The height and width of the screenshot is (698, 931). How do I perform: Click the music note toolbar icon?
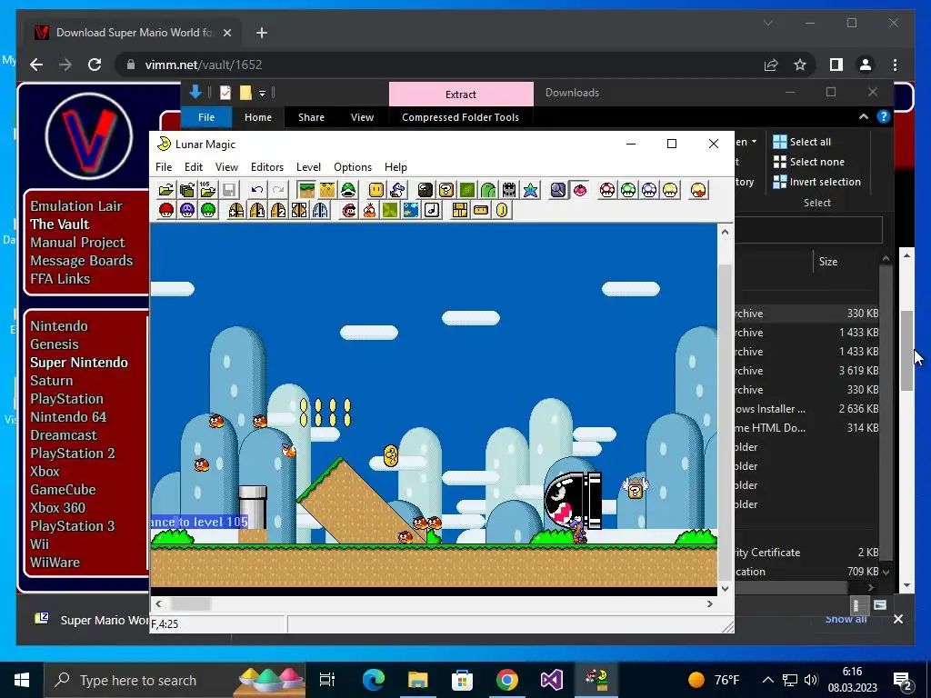(432, 210)
